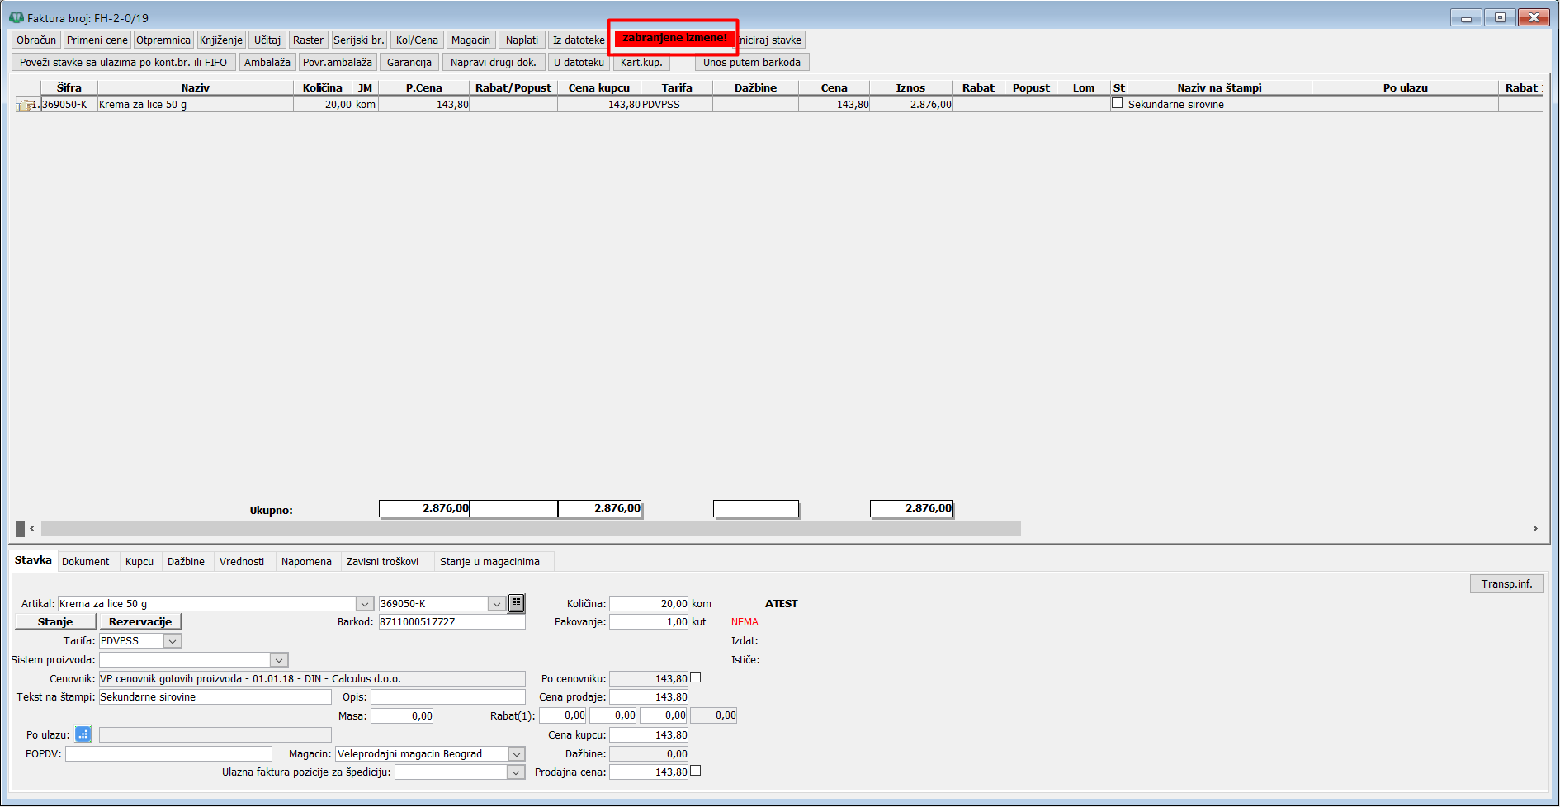
Task: Click the Obračun button
Action: tap(36, 40)
